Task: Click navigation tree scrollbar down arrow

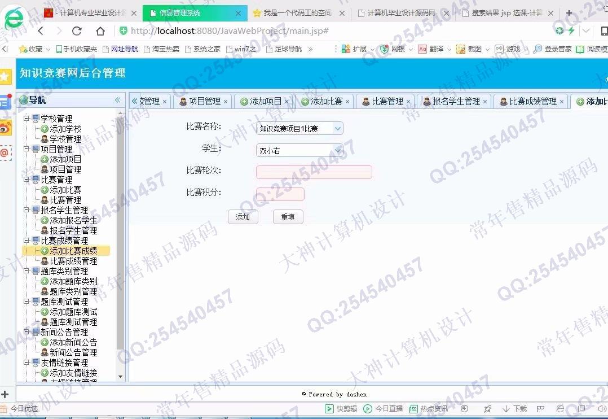Action: pos(120,376)
